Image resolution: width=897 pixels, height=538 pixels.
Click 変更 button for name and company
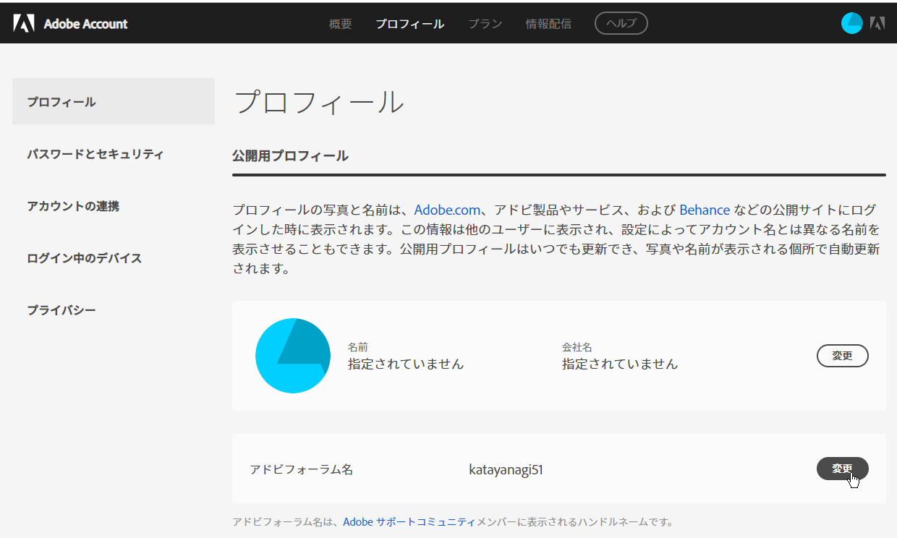[842, 356]
